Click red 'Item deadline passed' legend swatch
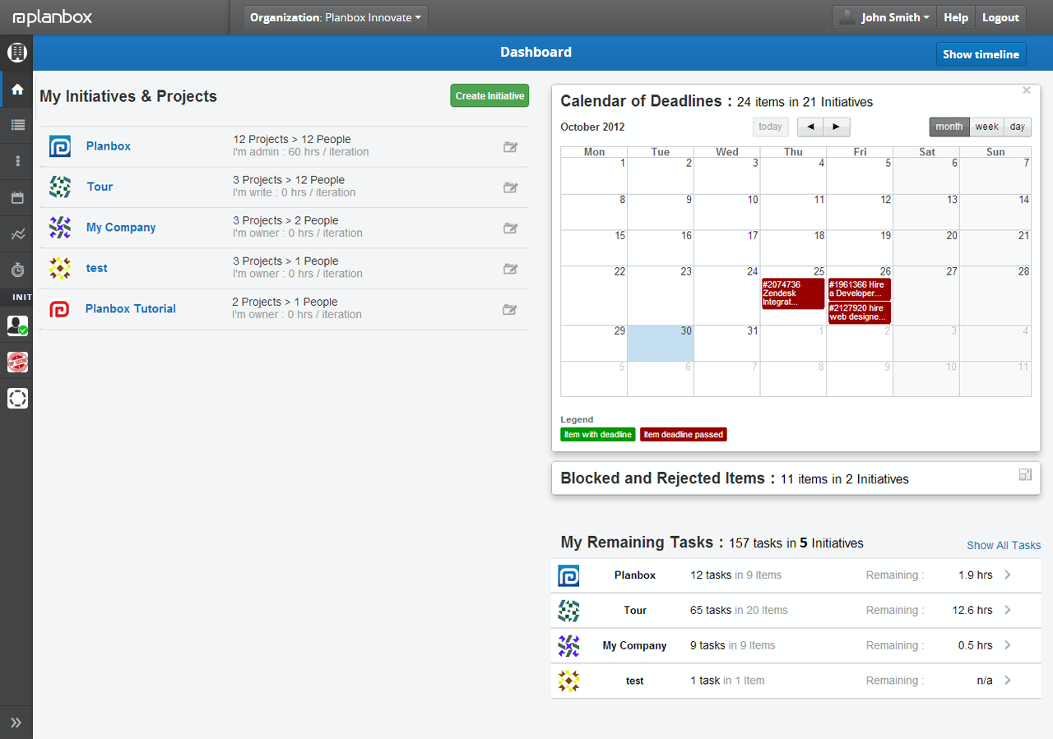Viewport: 1053px width, 739px height. click(x=684, y=435)
